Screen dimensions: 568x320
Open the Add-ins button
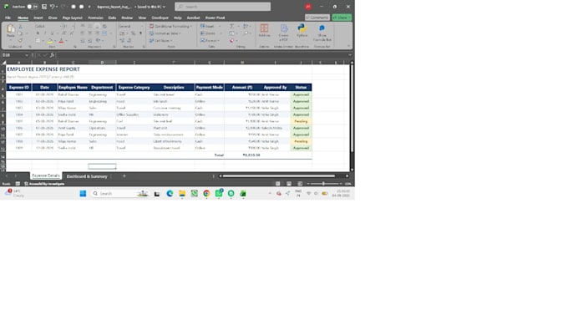point(264,30)
